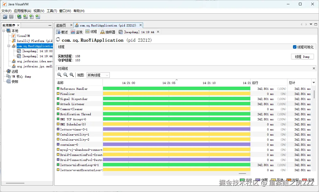
Task: Collapse the com.sq.RuoYiApplication tree node
Action: tap(9, 46)
